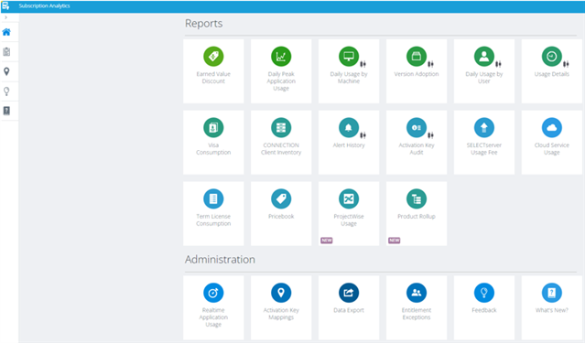Click filter icon beside Version Adoption
585x343 pixels.
pos(430,64)
